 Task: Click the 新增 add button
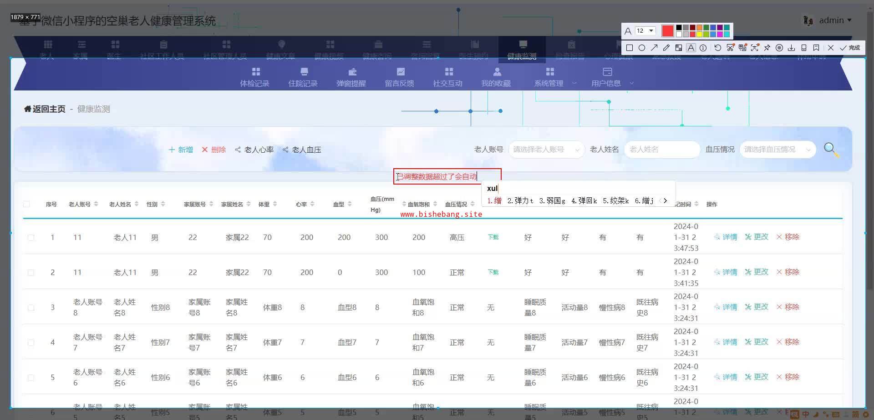[x=181, y=150]
